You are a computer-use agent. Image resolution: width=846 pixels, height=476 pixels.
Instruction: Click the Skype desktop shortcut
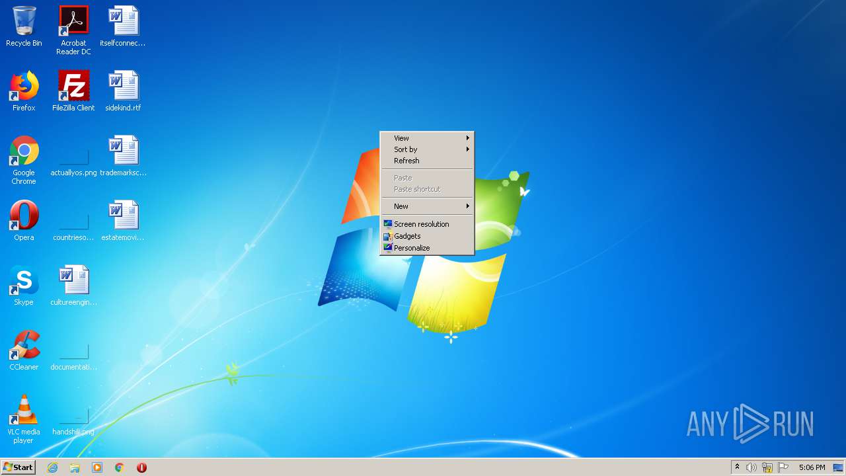[x=24, y=286]
